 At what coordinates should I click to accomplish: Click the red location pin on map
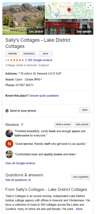click(x=69, y=10)
